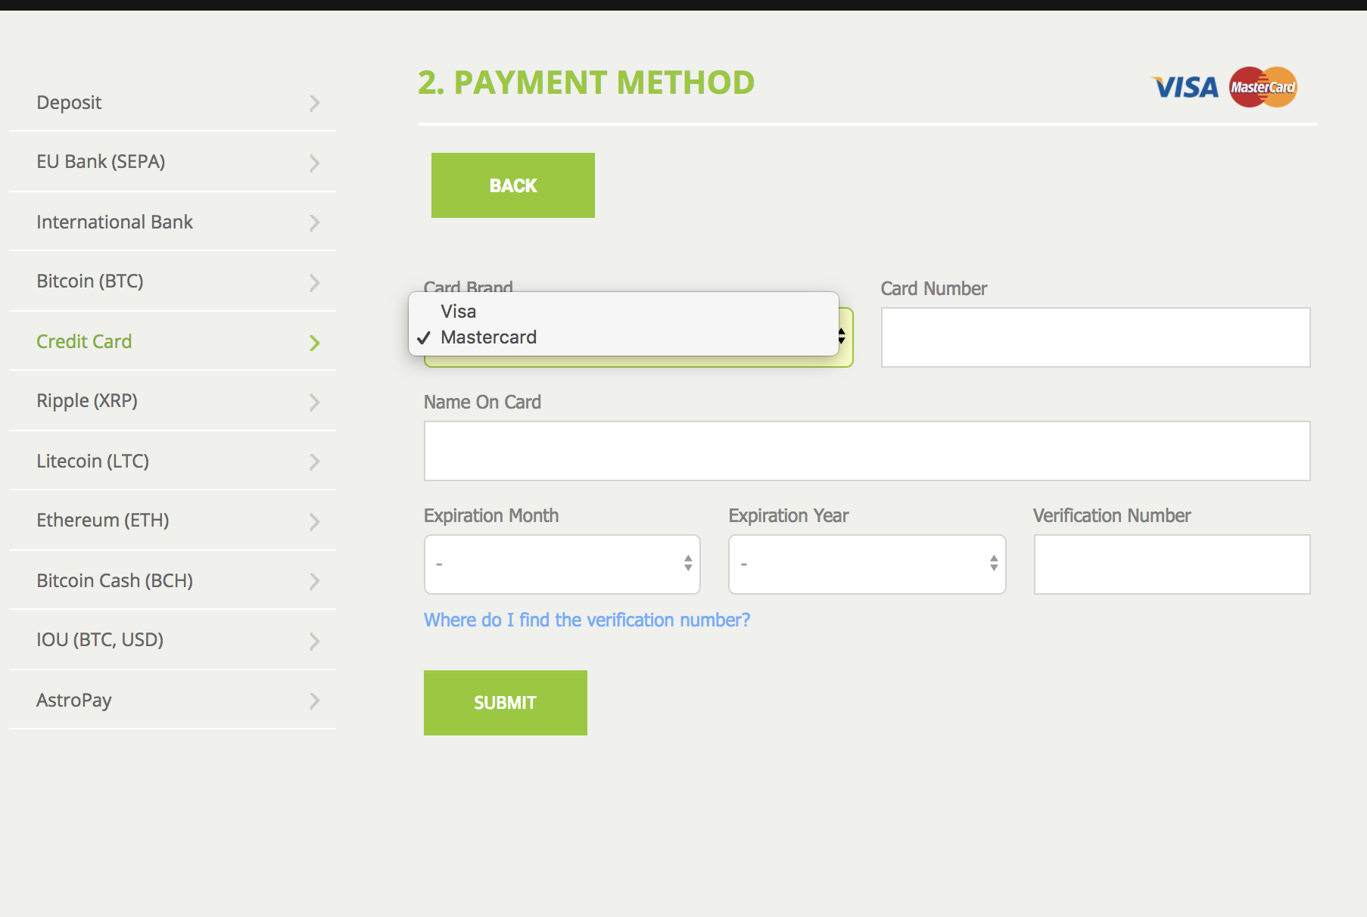Click the Ripple (XRP) chevron arrow
Image resolution: width=1367 pixels, height=917 pixels.
click(x=315, y=402)
